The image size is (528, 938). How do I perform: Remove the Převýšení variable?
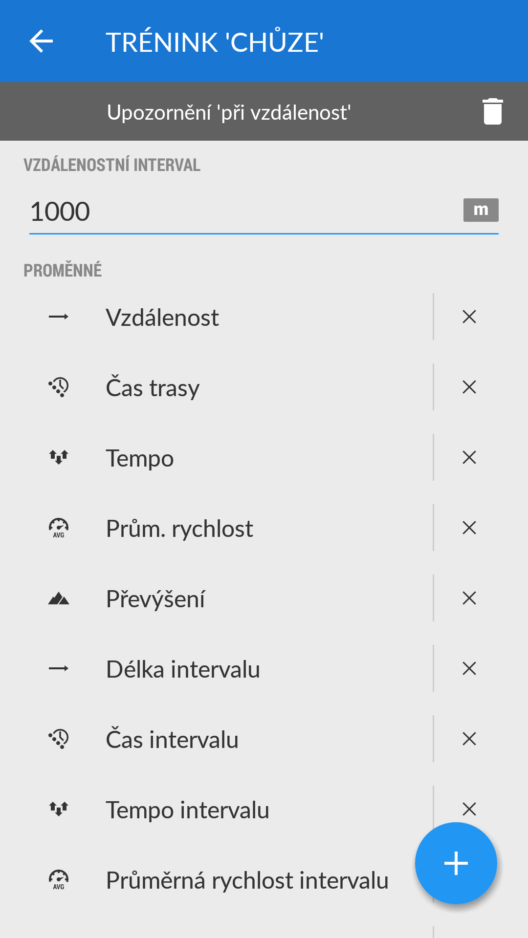[469, 598]
